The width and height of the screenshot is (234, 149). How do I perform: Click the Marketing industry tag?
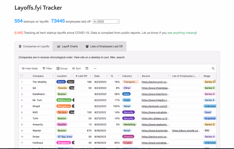(x=129, y=125)
